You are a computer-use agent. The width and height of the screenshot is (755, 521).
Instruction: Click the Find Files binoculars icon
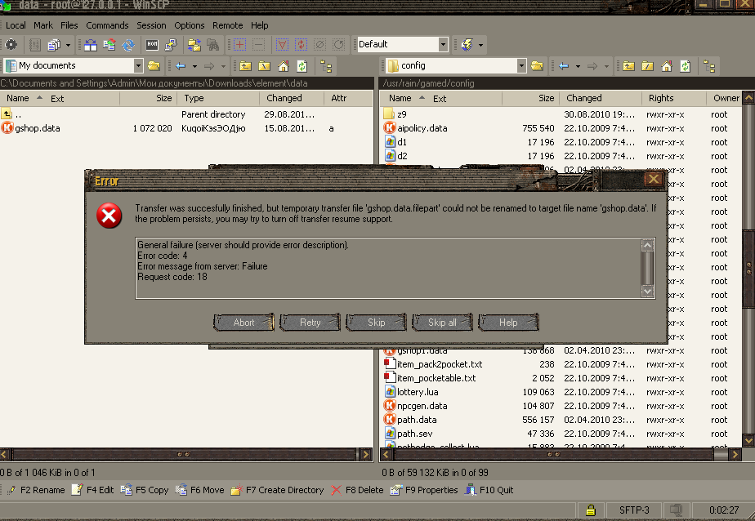(x=213, y=45)
